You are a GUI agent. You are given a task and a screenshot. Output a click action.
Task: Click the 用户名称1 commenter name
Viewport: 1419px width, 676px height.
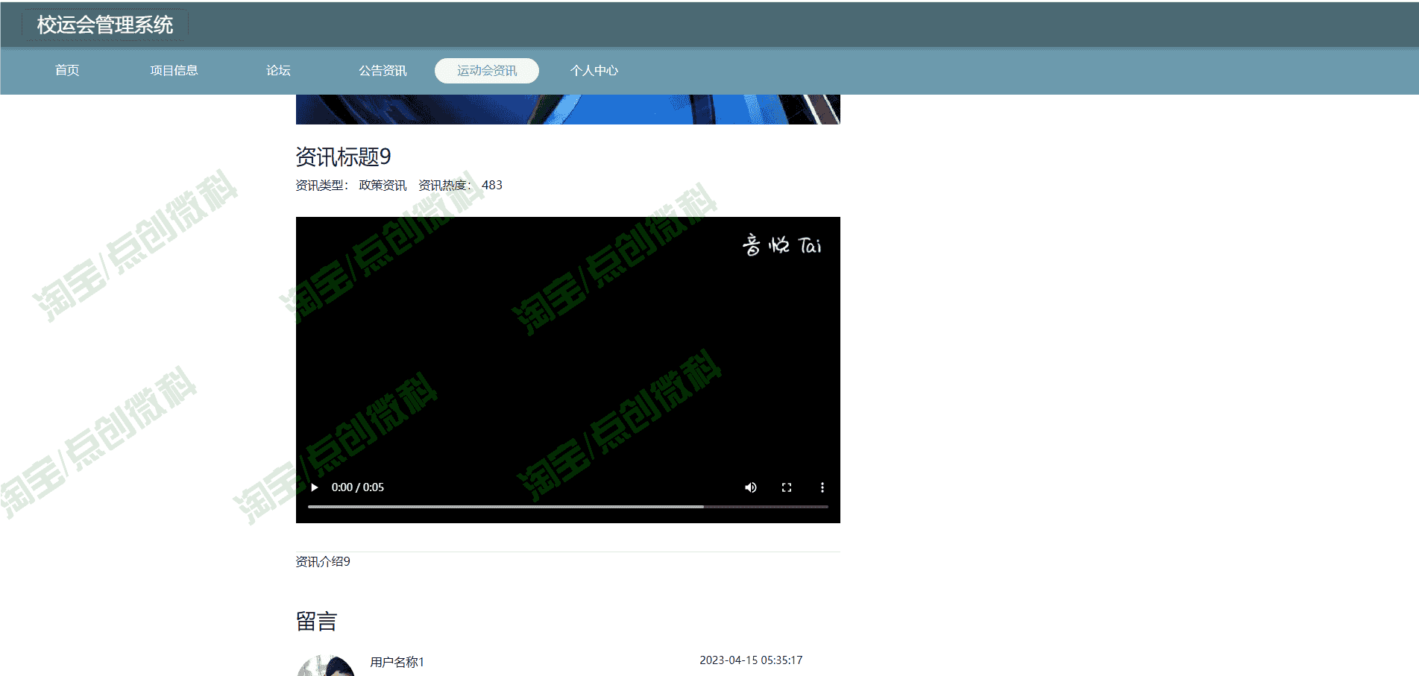tap(397, 662)
